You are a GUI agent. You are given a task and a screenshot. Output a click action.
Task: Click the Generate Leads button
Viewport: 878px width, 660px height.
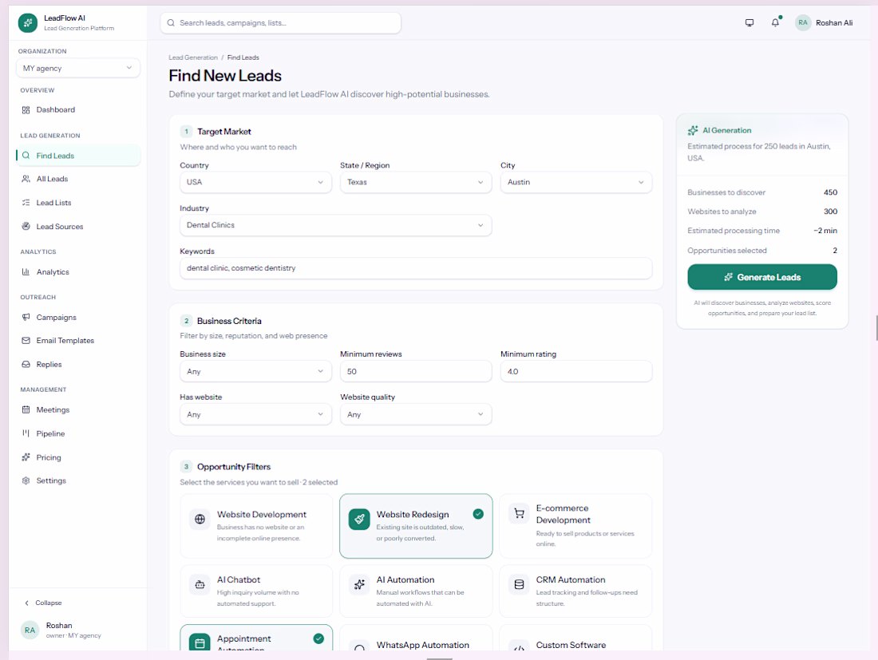pyautogui.click(x=762, y=277)
